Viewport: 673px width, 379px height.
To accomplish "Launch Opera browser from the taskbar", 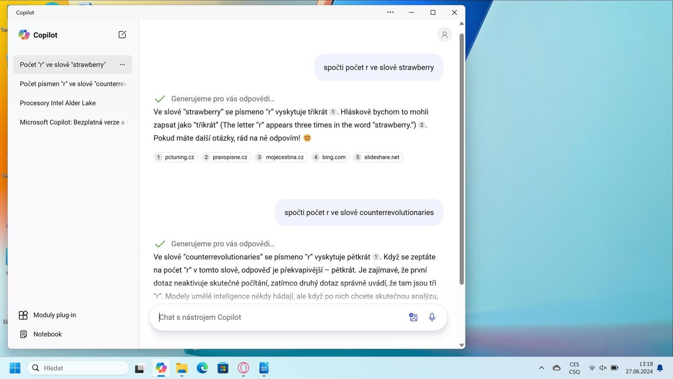I will [243, 368].
